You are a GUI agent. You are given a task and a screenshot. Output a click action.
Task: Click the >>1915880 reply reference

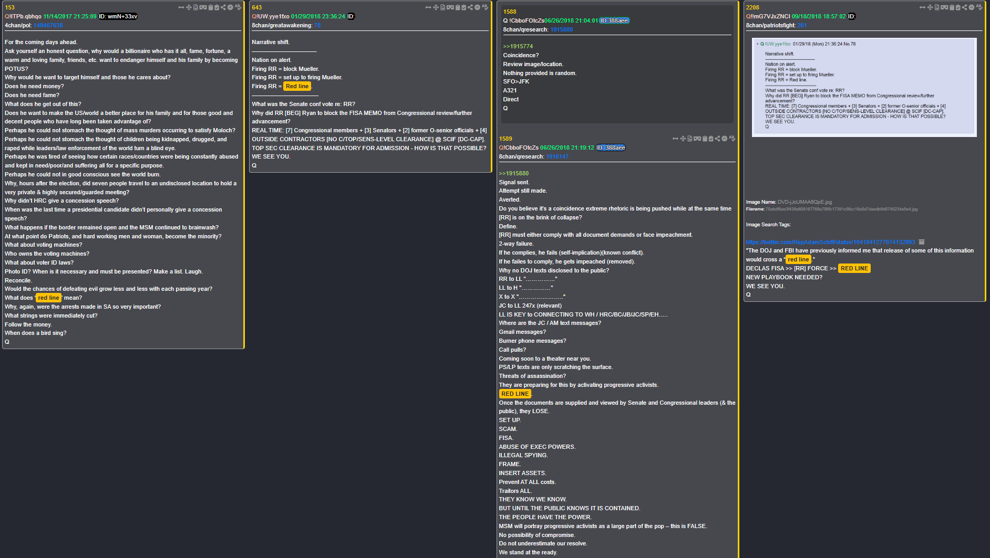coord(514,173)
